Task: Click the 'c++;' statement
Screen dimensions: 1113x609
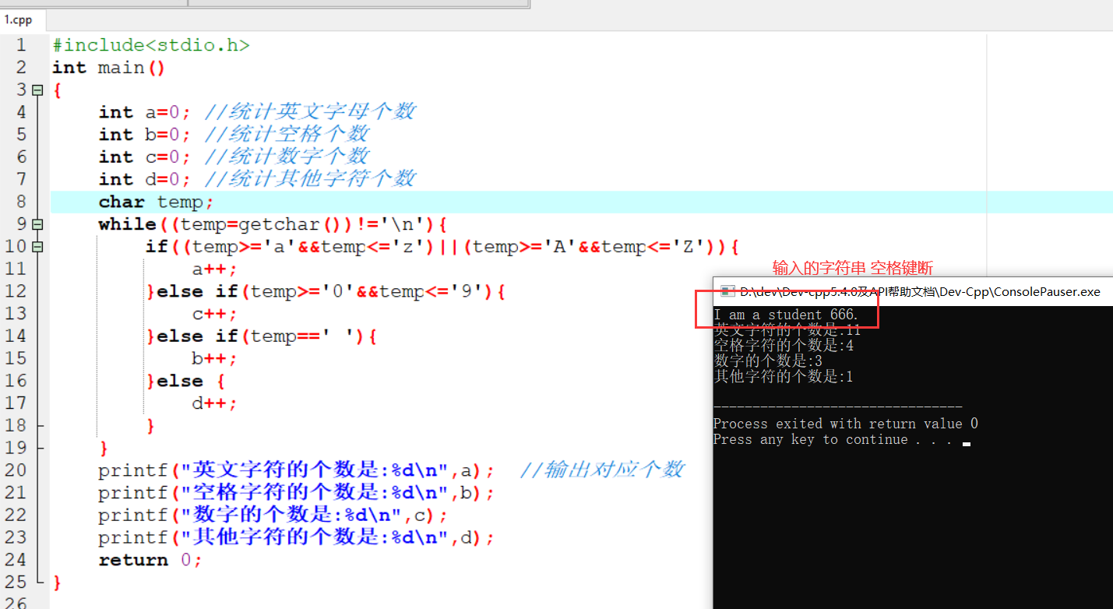Action: [215, 314]
